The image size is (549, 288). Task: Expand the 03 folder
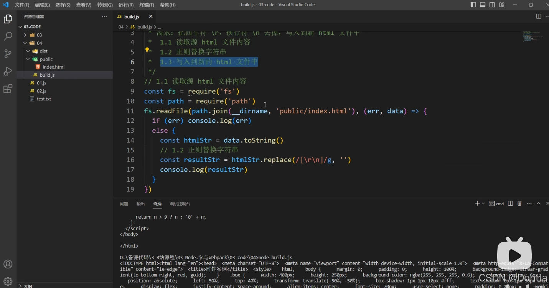tap(25, 35)
